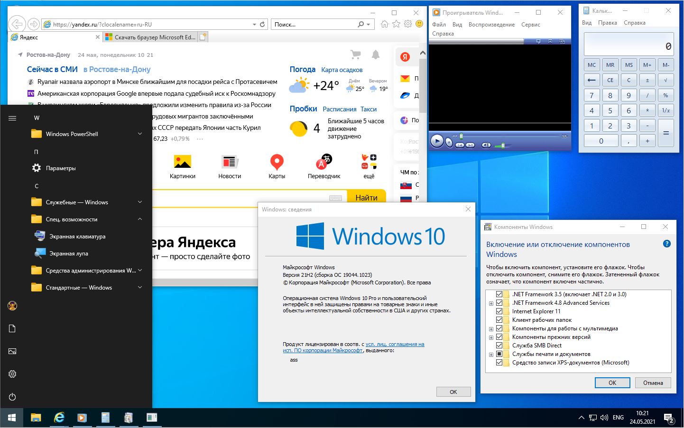Expand .NET Framework 4.8 Advanced Services tree
Viewport: 684px width, 428px height.
pos(491,303)
